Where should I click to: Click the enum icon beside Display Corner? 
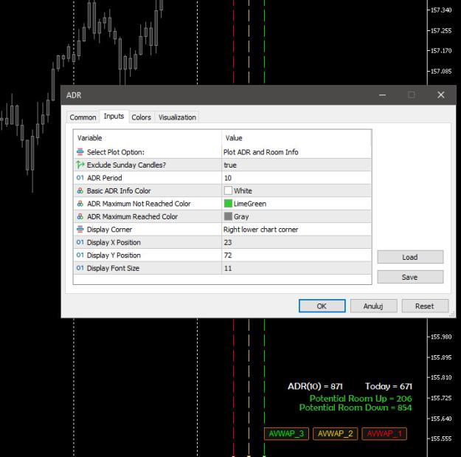click(x=80, y=229)
